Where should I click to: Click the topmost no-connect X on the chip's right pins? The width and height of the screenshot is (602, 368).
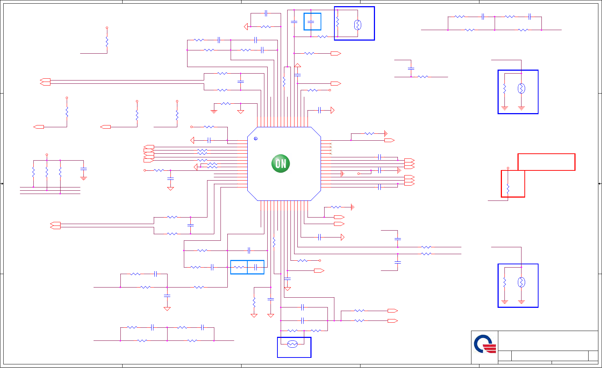(x=331, y=144)
